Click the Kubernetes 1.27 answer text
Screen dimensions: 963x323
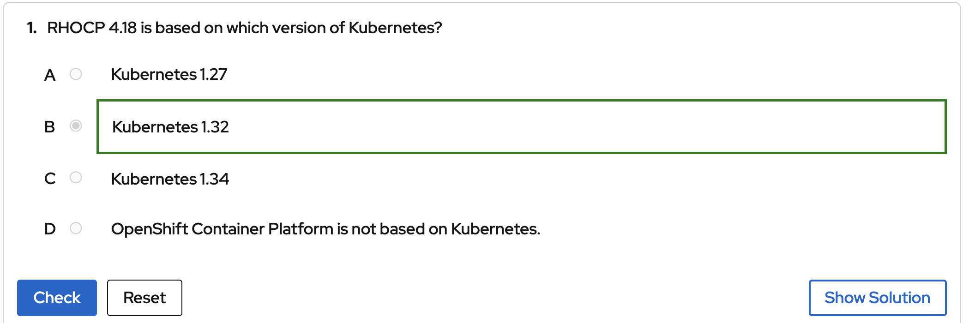[169, 74]
